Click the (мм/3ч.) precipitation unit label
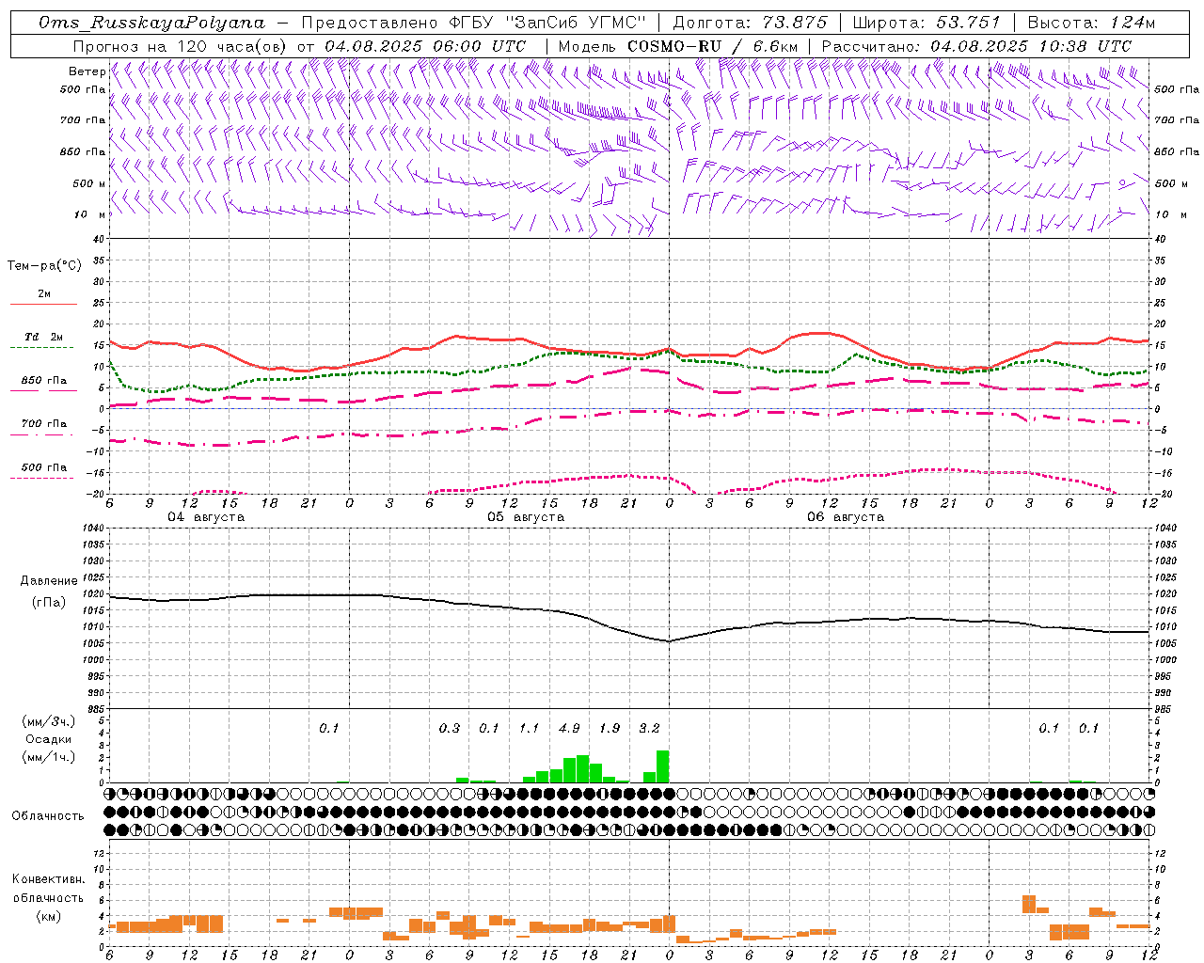Viewport: 1204px width, 963px height. point(48,721)
